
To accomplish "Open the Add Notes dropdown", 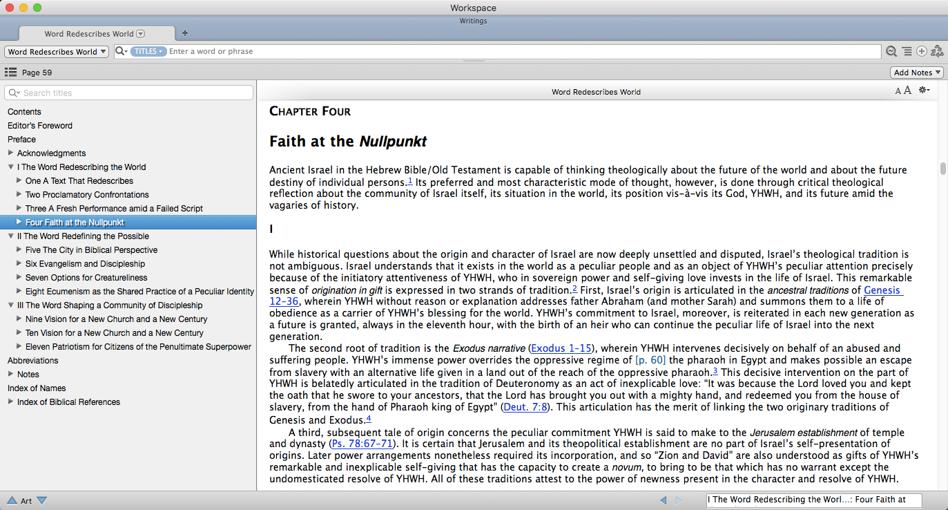I will [917, 73].
